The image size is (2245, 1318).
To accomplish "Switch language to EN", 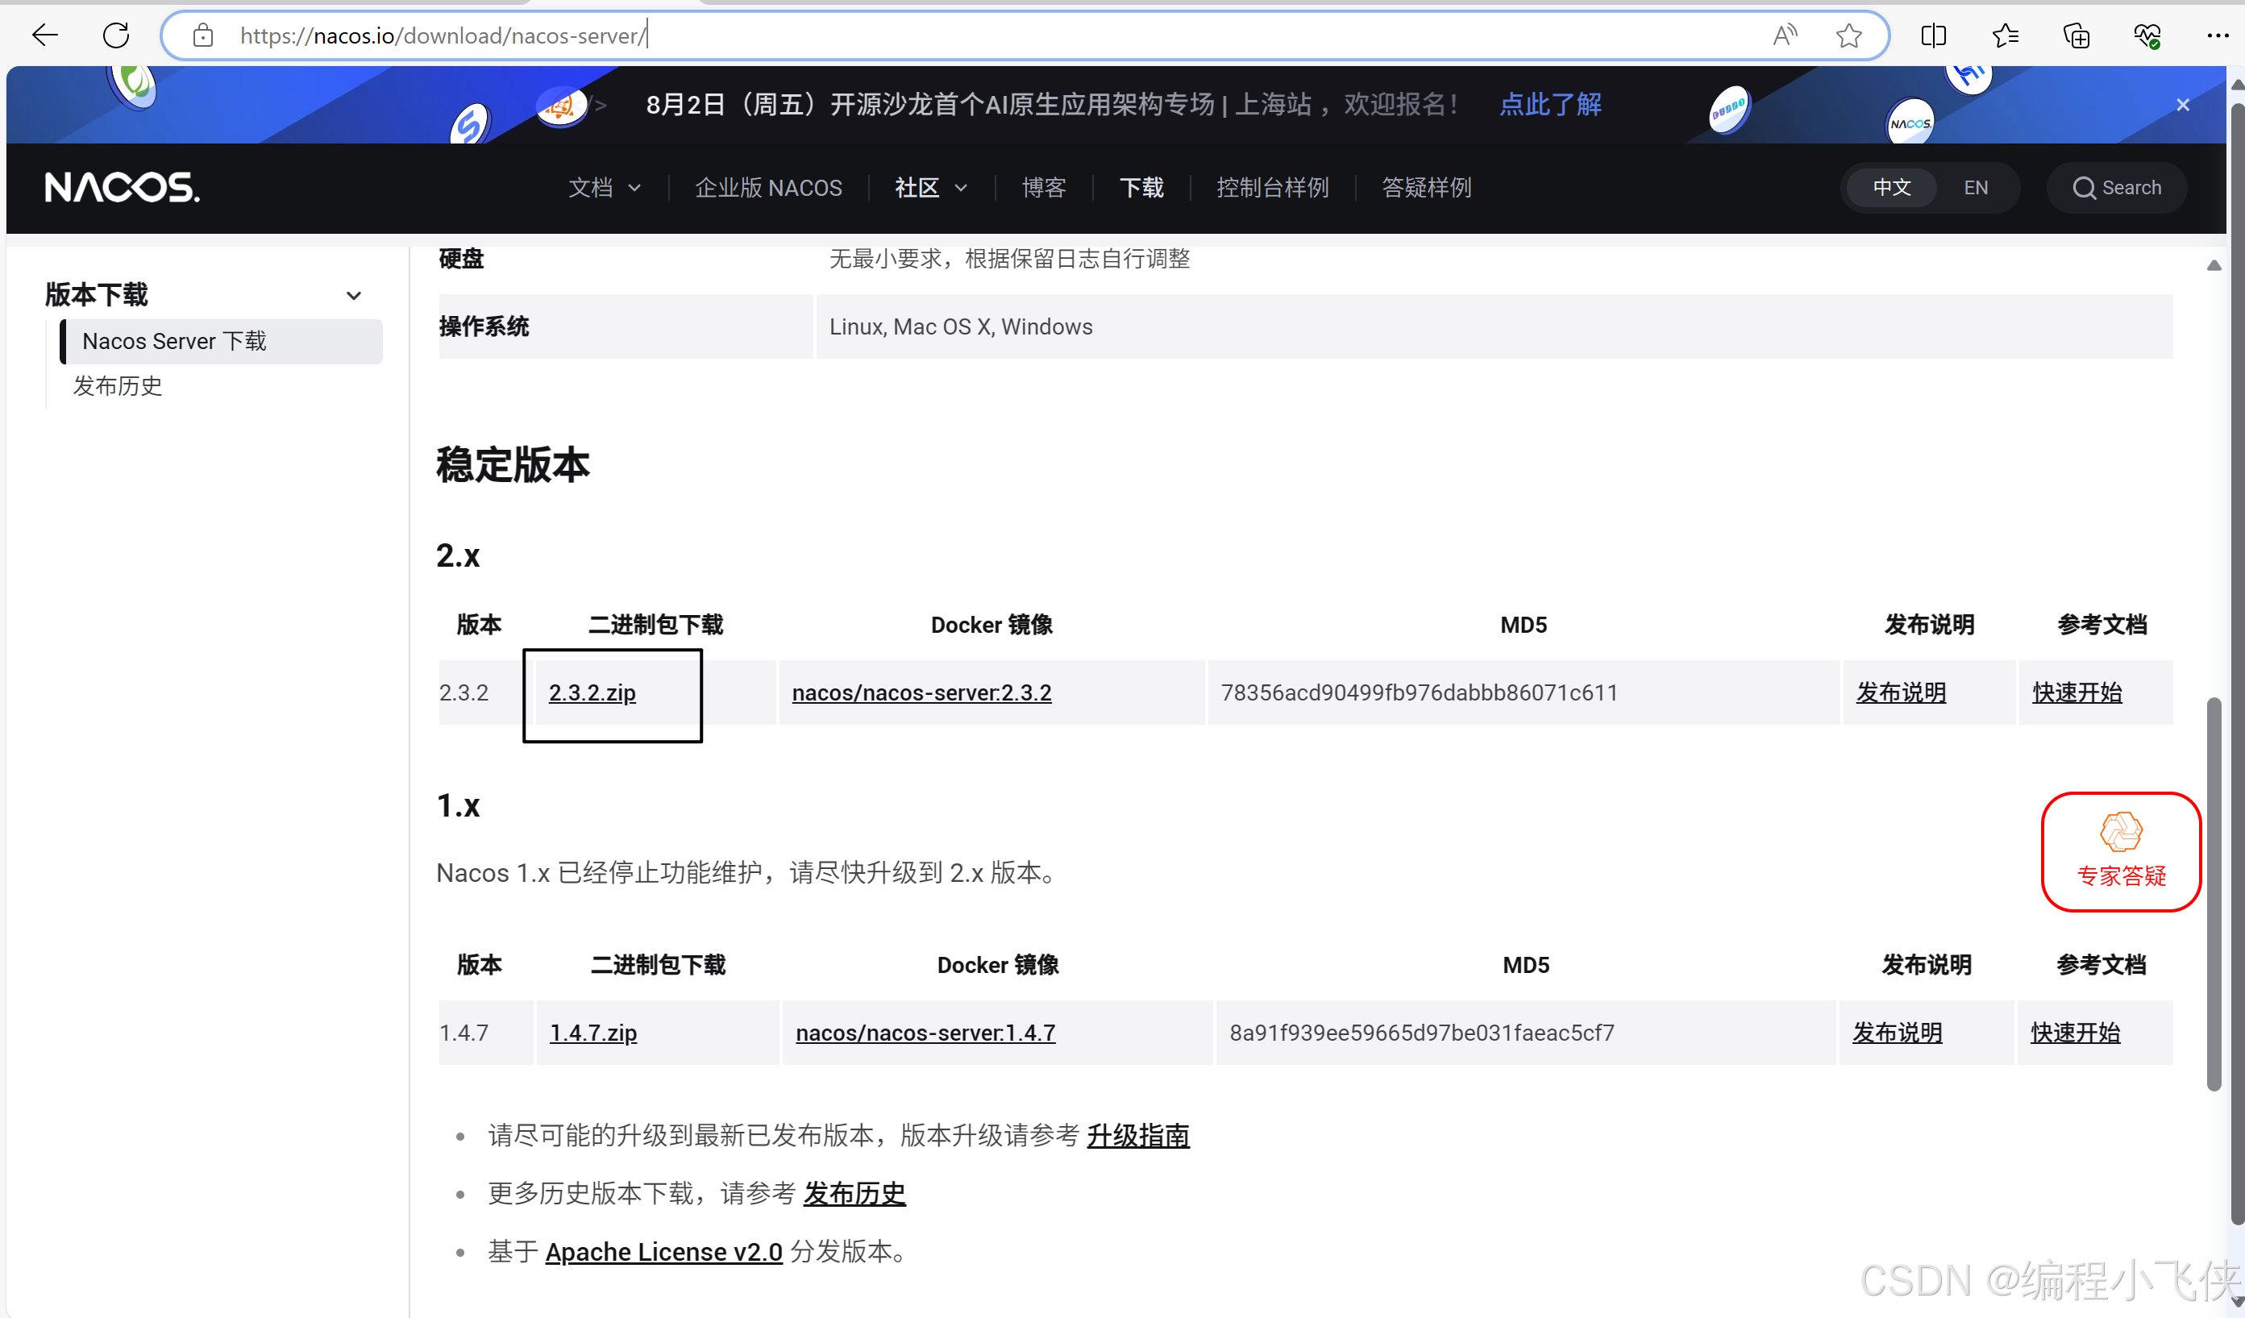I will click(1975, 187).
